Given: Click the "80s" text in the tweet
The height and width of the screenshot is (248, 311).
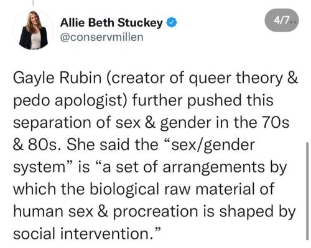Looking at the screenshot, I should pyautogui.click(x=43, y=144).
